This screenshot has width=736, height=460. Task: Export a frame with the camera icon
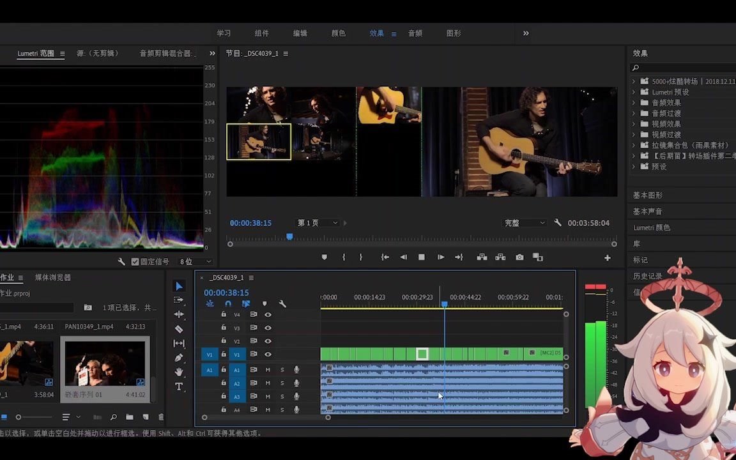click(x=519, y=257)
